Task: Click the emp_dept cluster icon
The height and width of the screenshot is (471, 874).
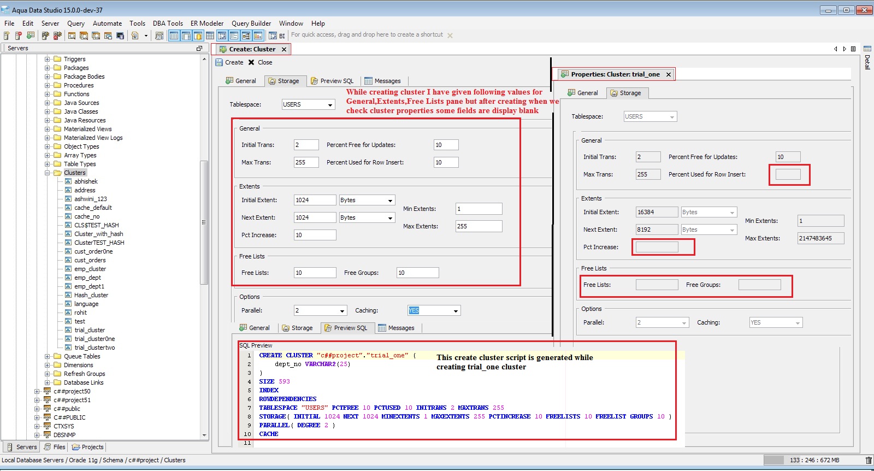Action: [x=68, y=278]
